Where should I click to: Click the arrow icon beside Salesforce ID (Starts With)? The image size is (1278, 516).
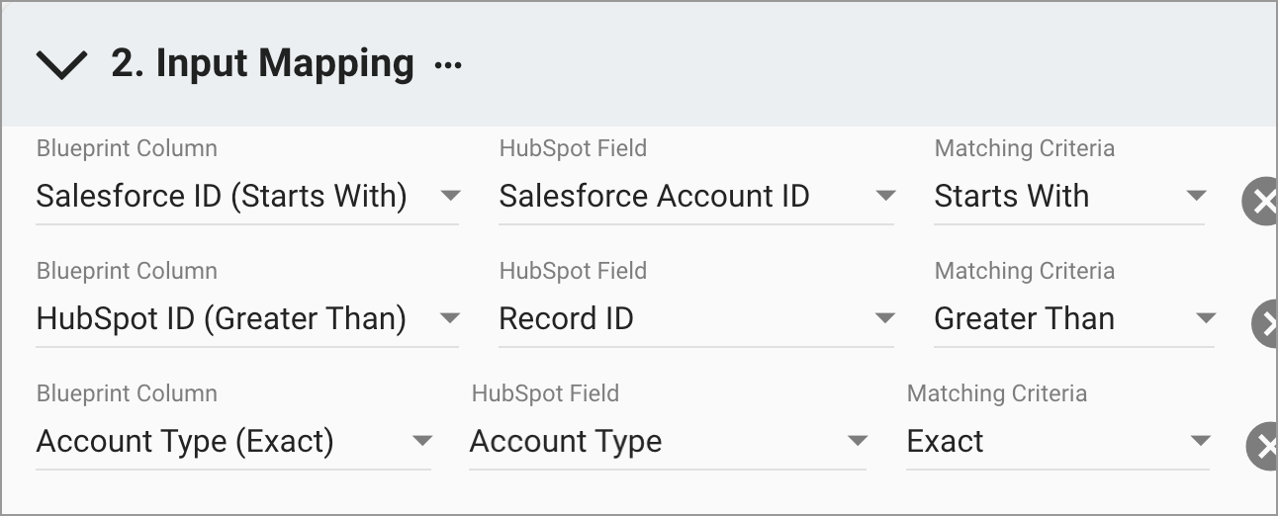[x=450, y=197]
